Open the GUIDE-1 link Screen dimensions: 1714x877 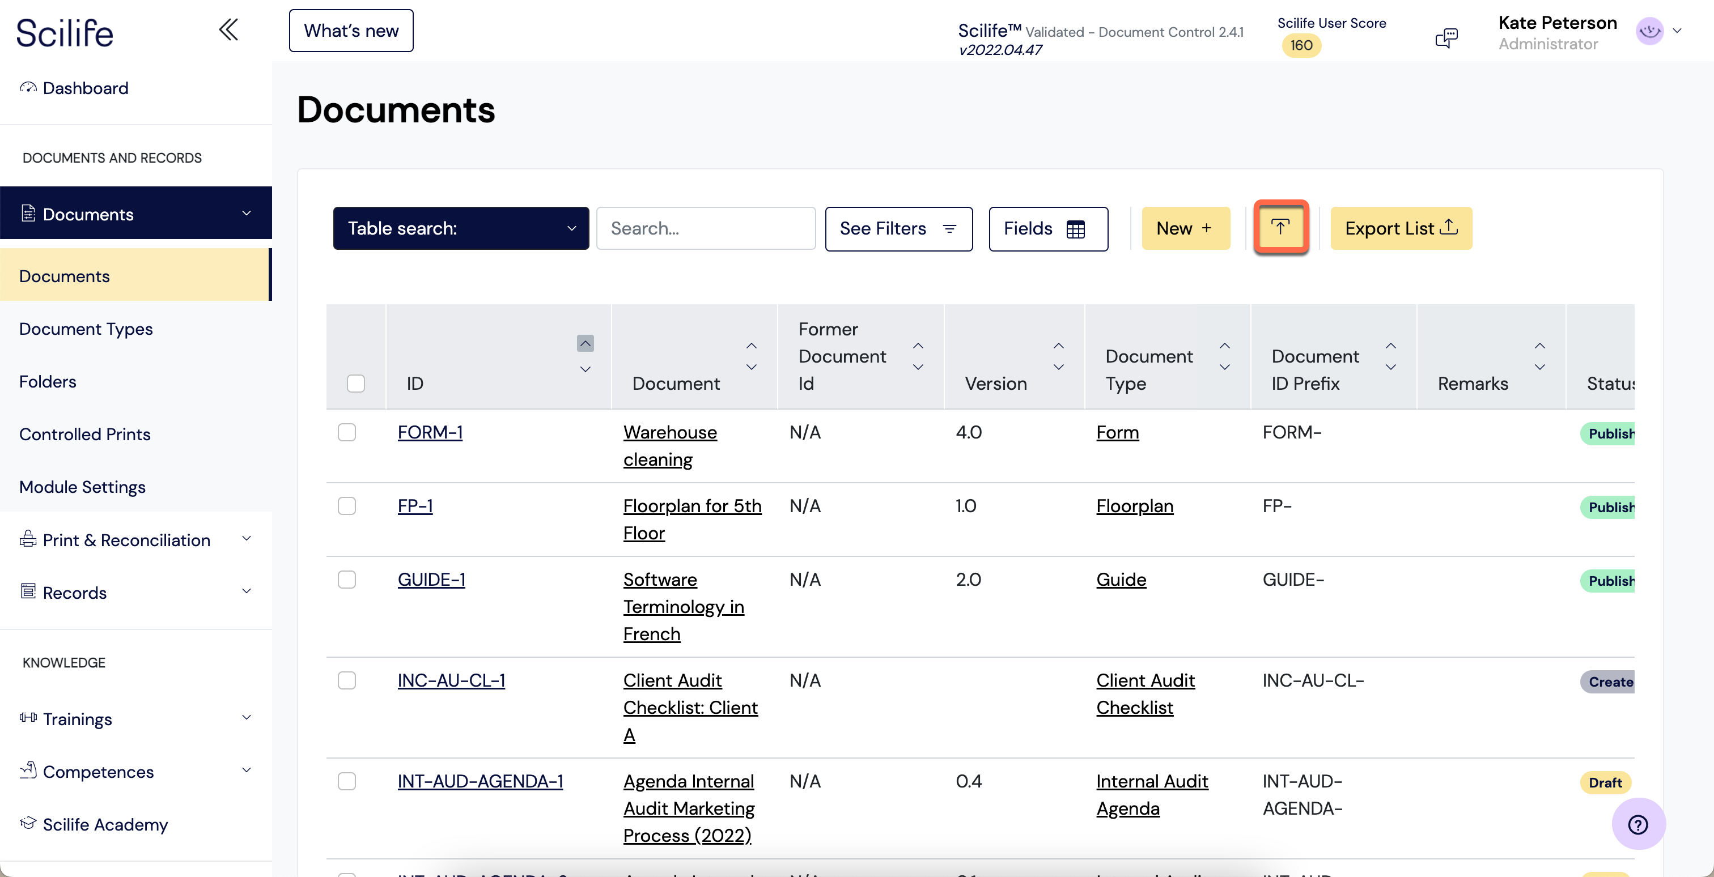click(x=431, y=580)
